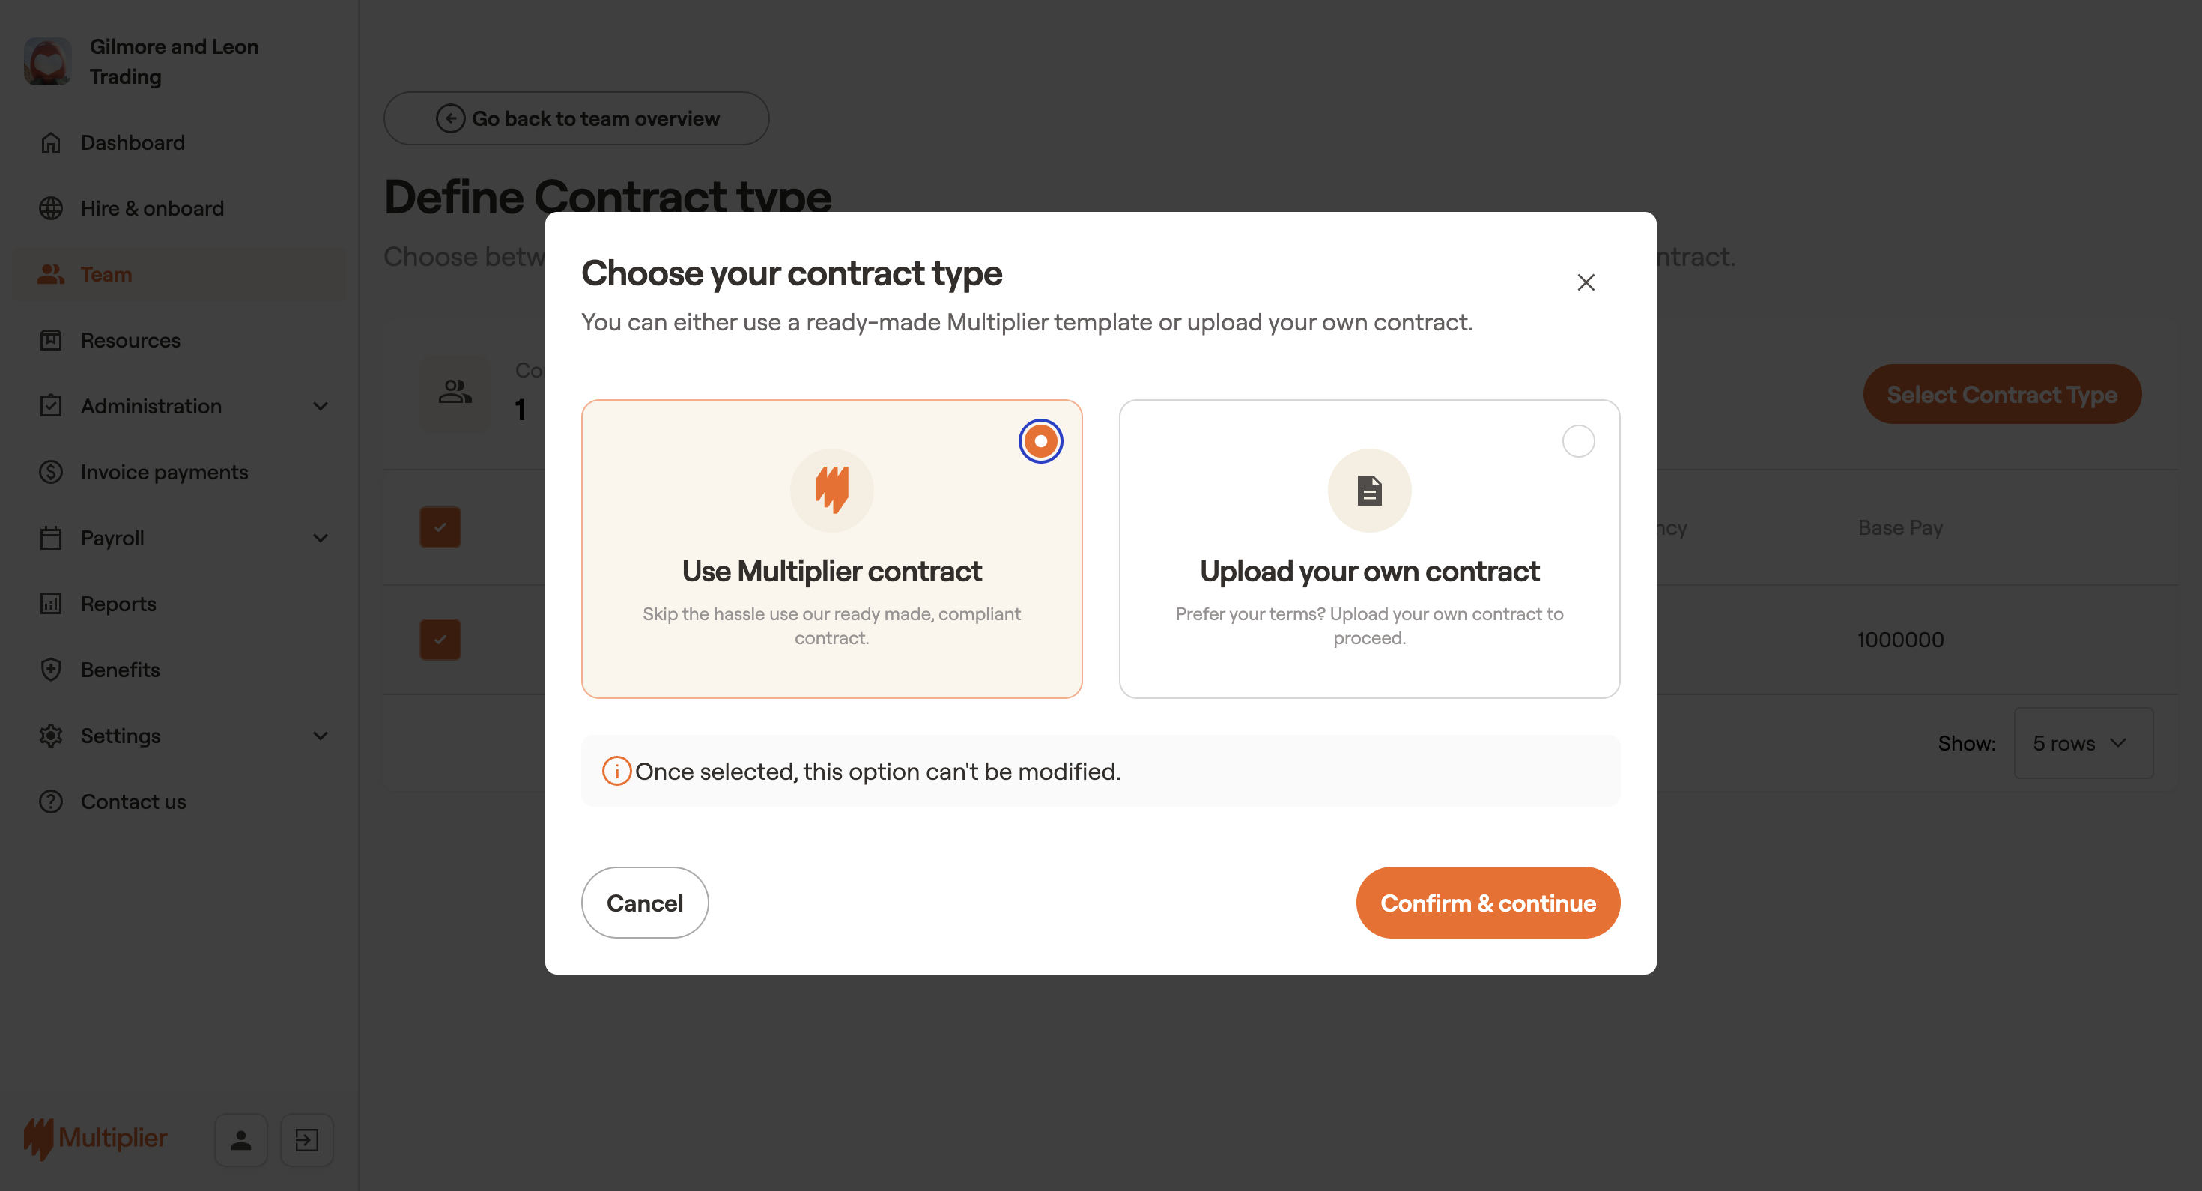Click the document icon in upload card
The width and height of the screenshot is (2202, 1191).
1368,490
